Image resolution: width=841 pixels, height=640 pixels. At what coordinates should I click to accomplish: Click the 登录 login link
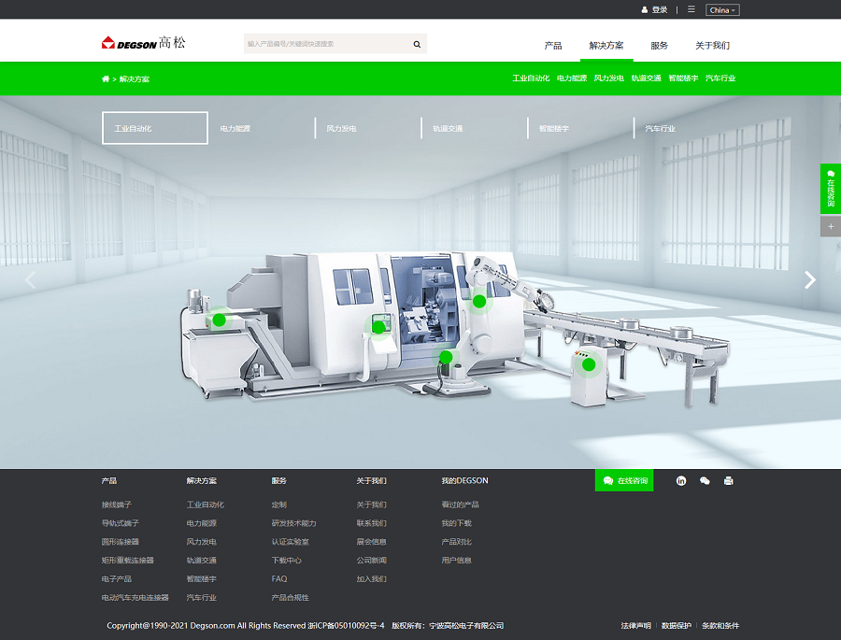(x=655, y=10)
